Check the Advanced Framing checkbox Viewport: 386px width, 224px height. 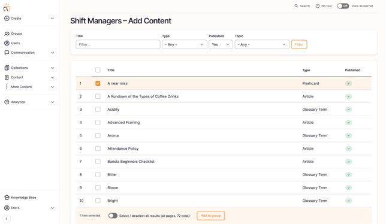coord(98,122)
